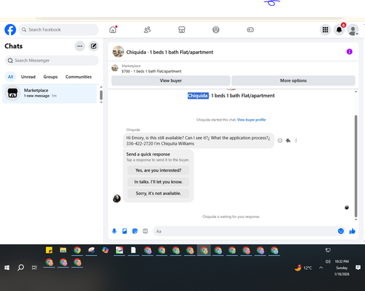This screenshot has width=365, height=291.
Task: Open conversation information purple icon
Action: pyautogui.click(x=349, y=52)
